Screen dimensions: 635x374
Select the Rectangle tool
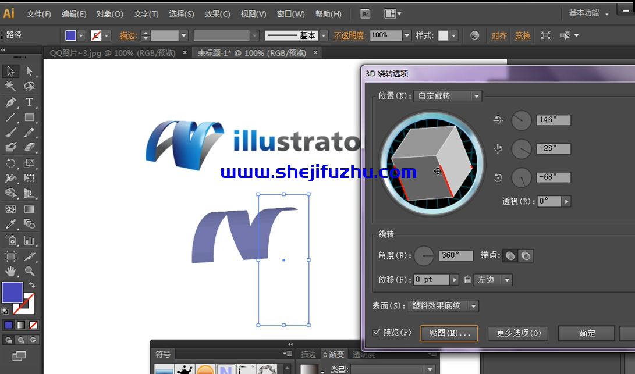(29, 117)
